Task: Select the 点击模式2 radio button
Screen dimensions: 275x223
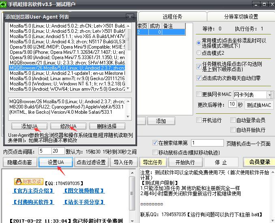Action: 198,53
